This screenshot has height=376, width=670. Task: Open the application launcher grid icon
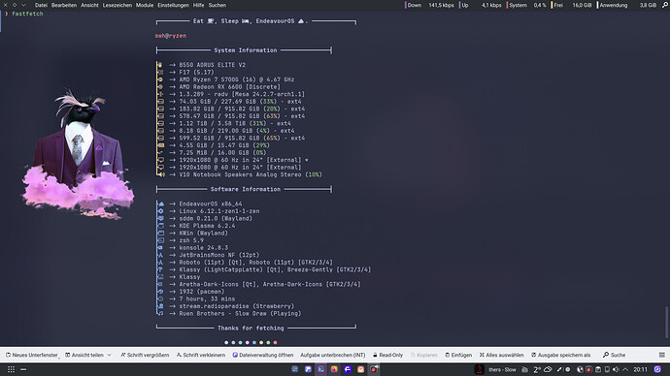click(x=11, y=369)
